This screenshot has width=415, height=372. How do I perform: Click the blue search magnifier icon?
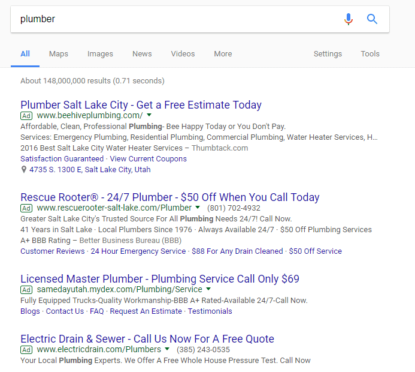pyautogui.click(x=372, y=19)
